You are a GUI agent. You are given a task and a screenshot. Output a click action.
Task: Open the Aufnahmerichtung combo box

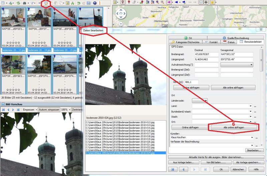click(237, 65)
